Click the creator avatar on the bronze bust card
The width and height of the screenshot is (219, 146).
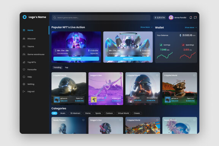point(168,100)
